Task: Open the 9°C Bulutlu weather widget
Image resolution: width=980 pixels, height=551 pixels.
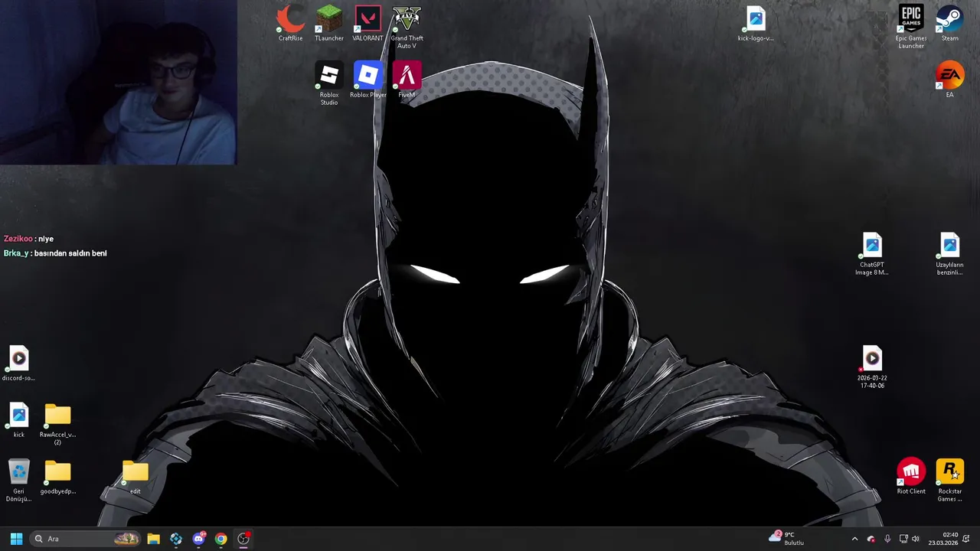Action: point(787,539)
